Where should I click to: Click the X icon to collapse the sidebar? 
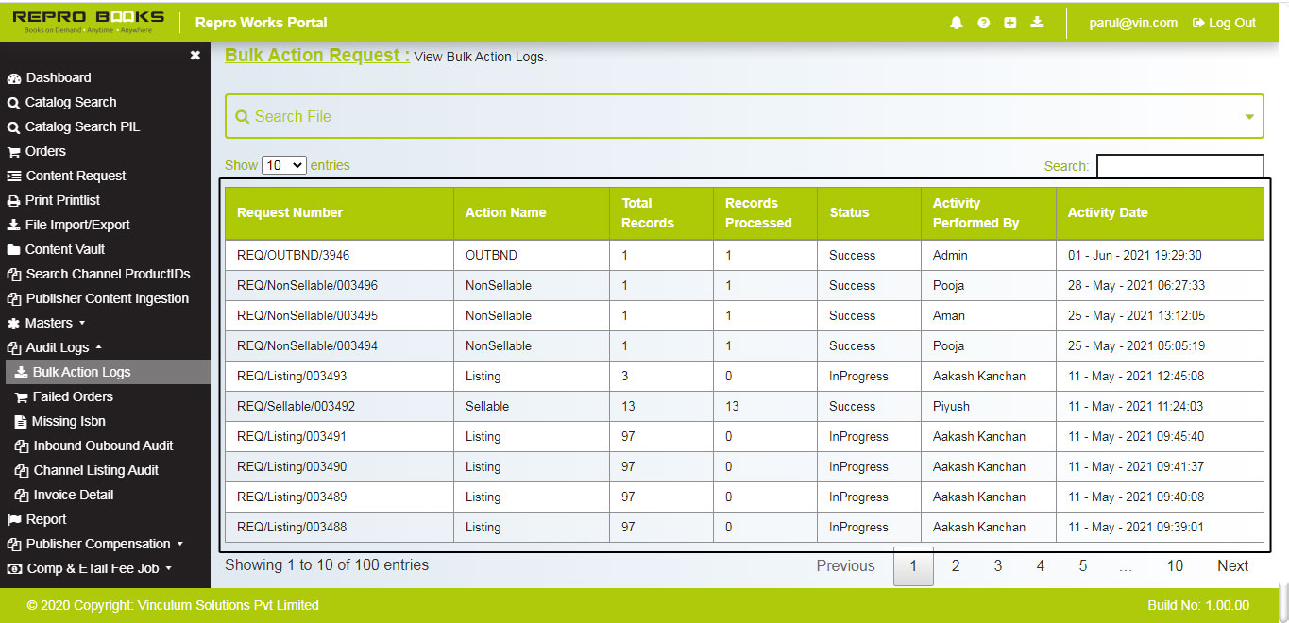pos(195,55)
